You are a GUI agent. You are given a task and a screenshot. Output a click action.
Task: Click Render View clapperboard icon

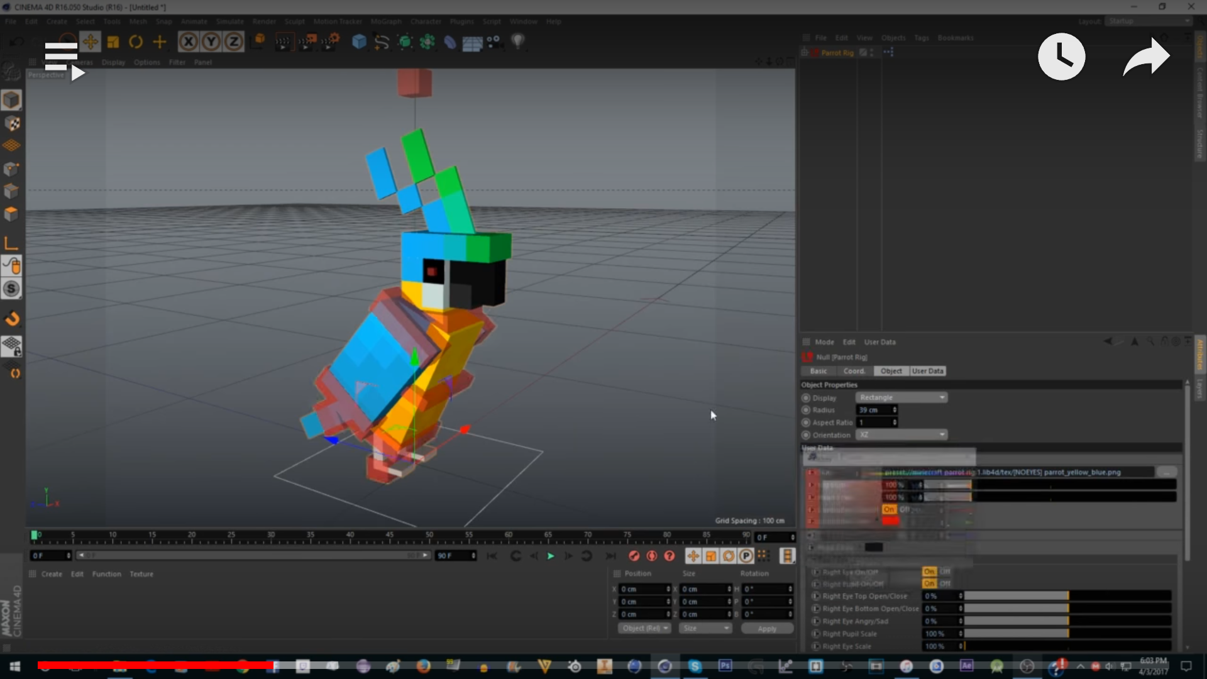pyautogui.click(x=284, y=42)
